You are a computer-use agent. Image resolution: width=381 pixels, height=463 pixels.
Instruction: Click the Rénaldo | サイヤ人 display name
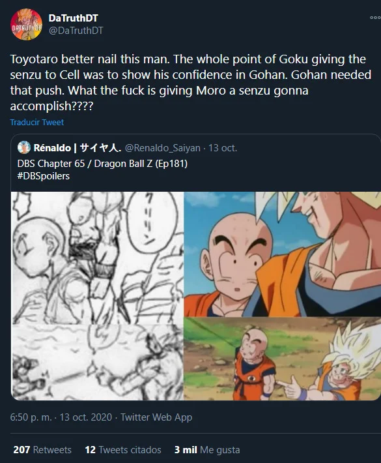pos(78,147)
